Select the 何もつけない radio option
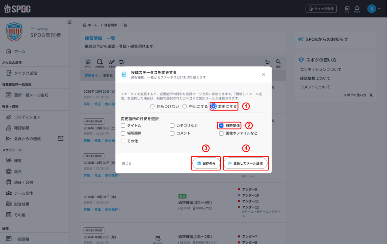Viewport: 391px width, 244px height. [152, 106]
